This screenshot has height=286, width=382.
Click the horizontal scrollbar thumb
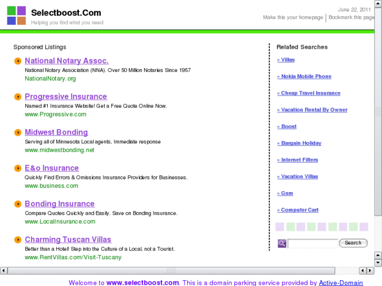click(171, 270)
